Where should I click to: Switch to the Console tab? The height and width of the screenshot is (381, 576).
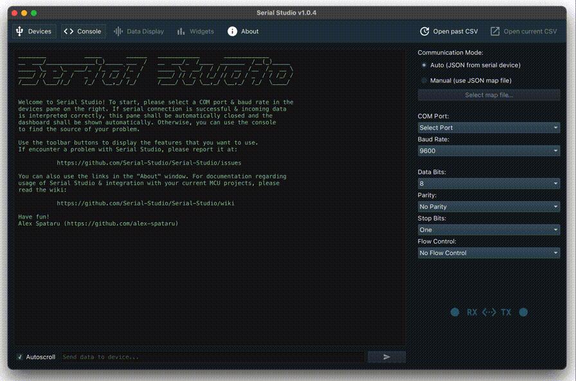[83, 31]
